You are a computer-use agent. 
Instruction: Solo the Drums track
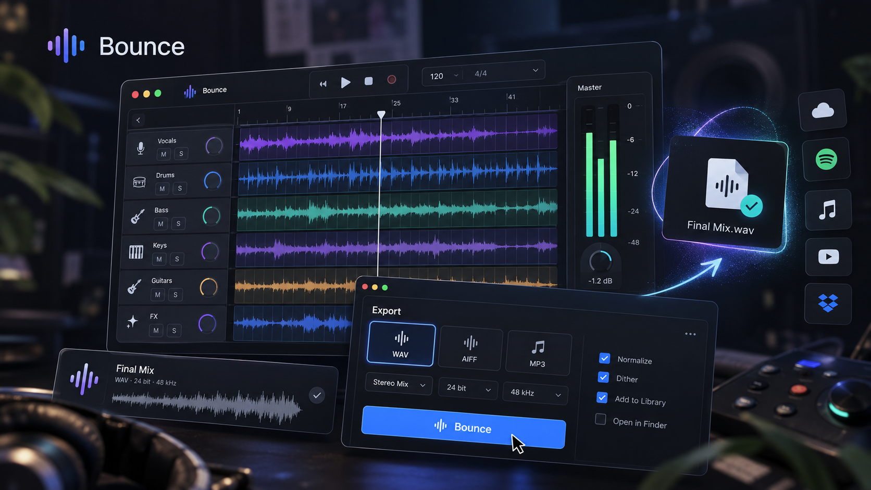click(x=180, y=188)
